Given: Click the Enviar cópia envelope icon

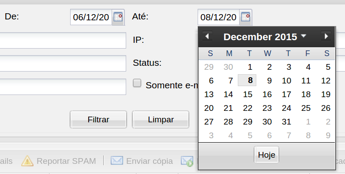Looking at the screenshot, I should 117,161.
